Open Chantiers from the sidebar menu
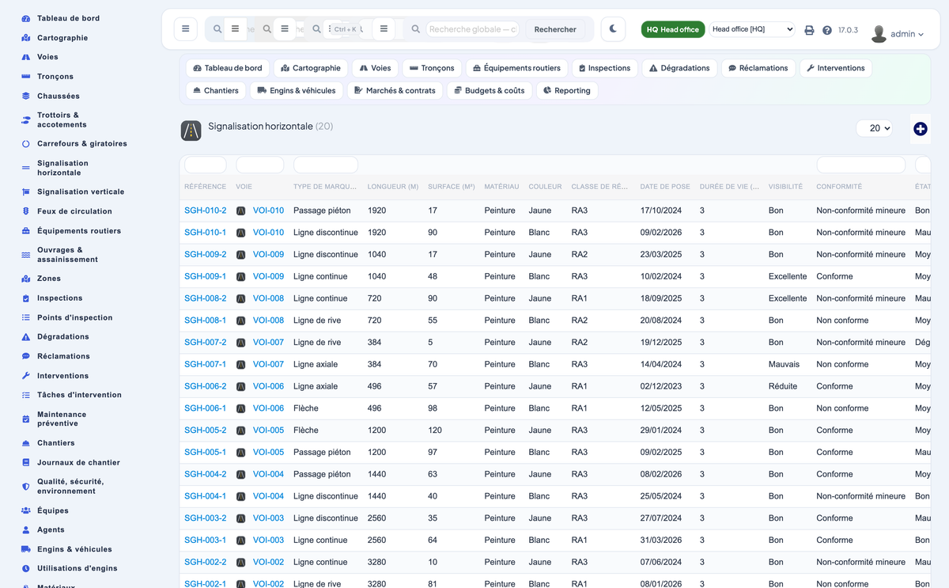 (56, 443)
